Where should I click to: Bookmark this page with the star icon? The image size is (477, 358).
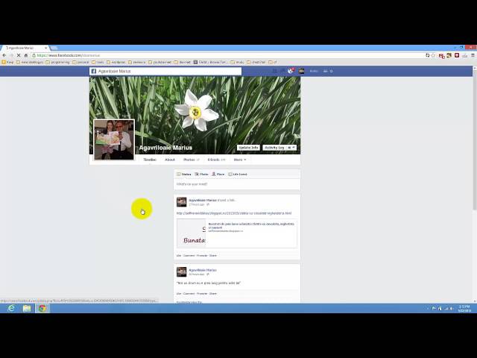[433, 55]
